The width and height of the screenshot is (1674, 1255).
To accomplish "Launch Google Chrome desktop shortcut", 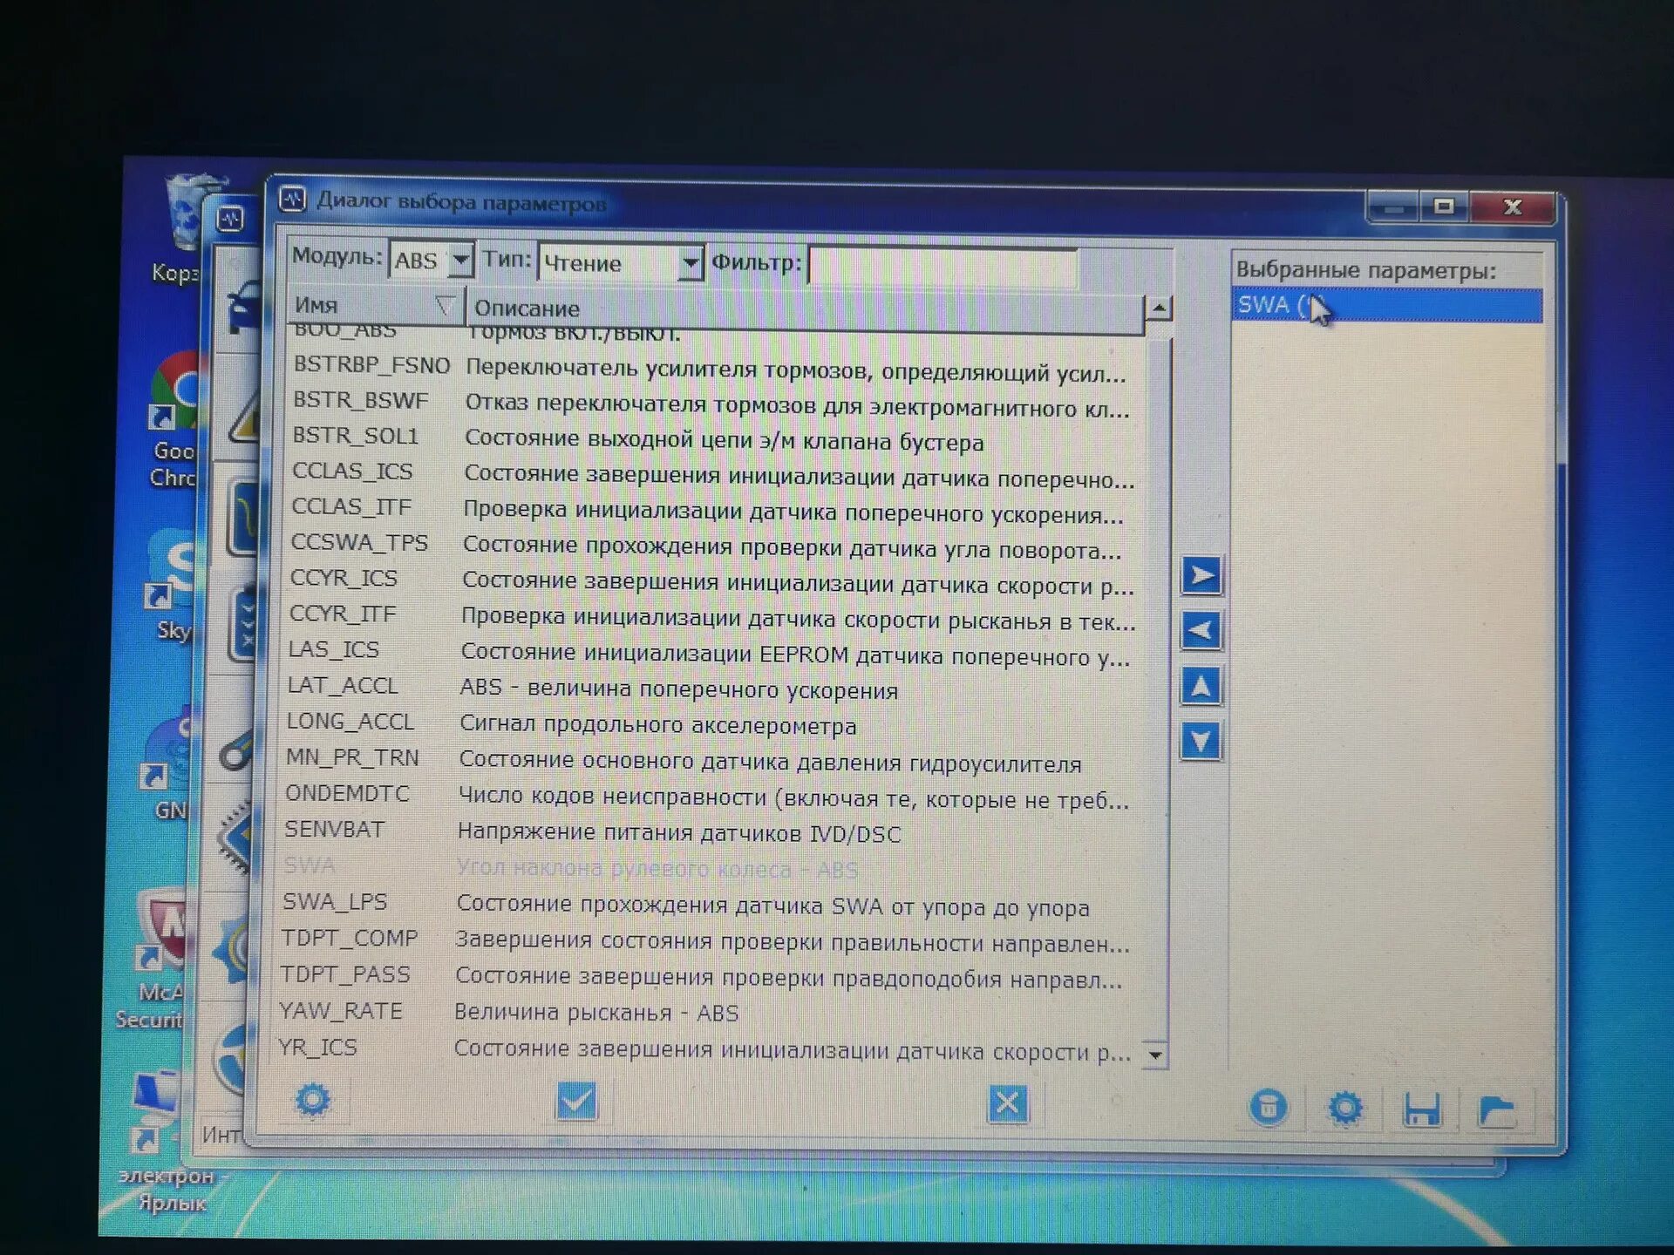I will 177,418.
